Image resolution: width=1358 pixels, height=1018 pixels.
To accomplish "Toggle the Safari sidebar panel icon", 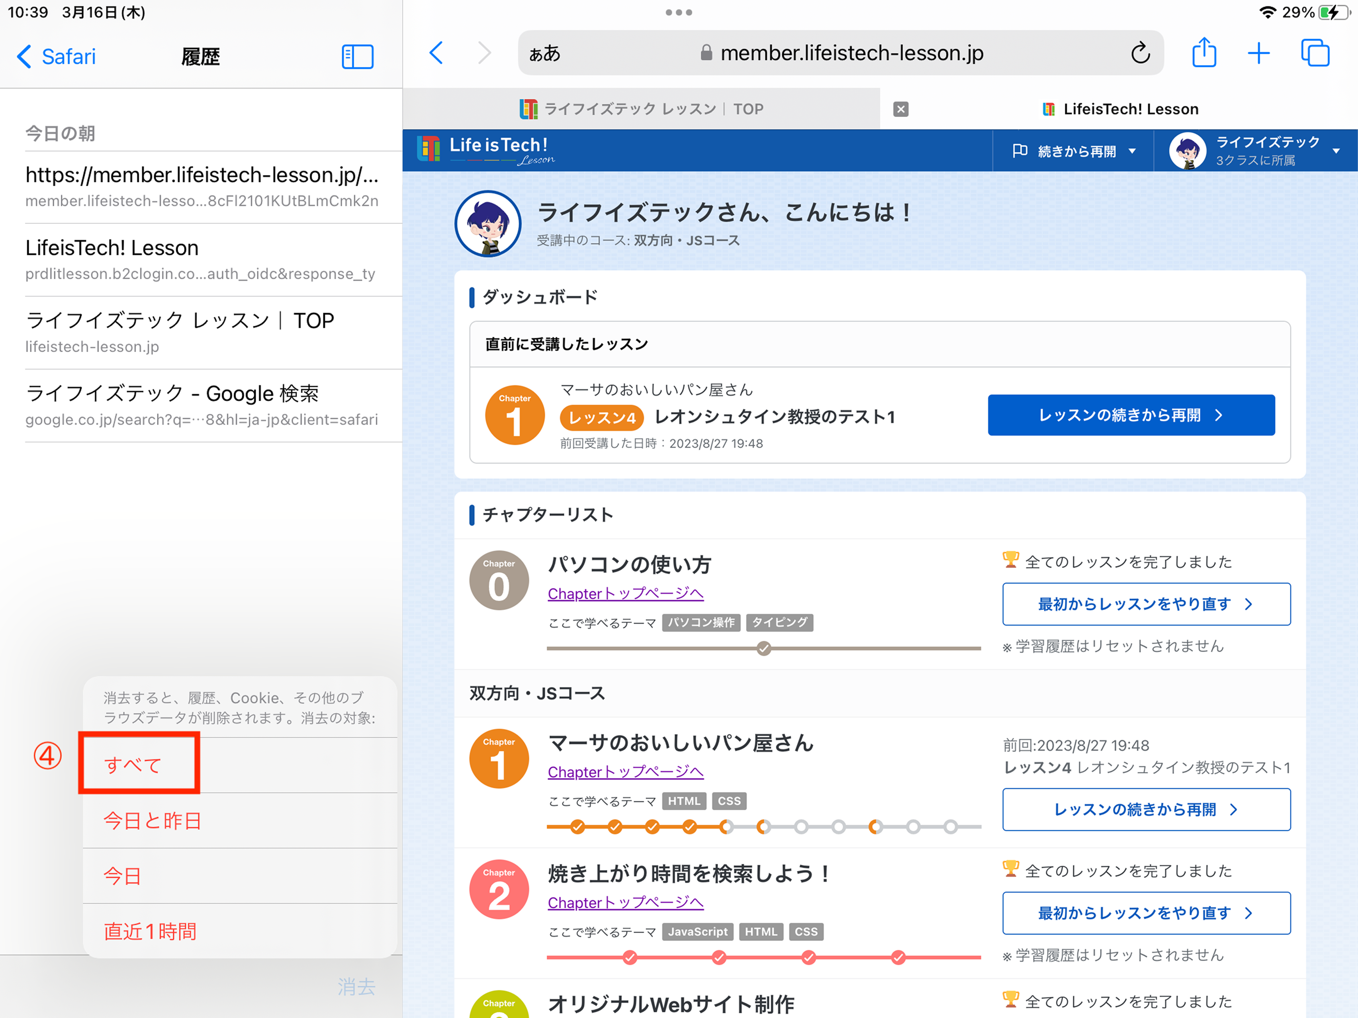I will [357, 57].
